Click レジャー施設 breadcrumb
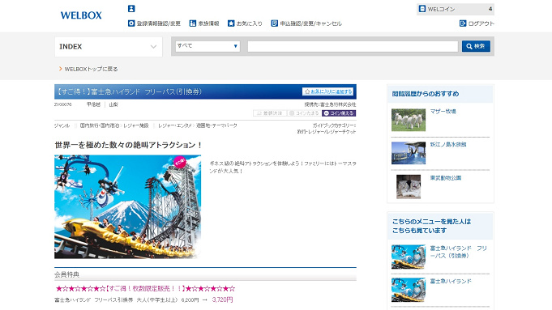The height and width of the screenshot is (310, 552). pyautogui.click(x=136, y=125)
